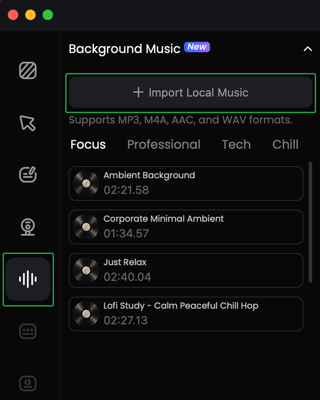The width and height of the screenshot is (320, 400).
Task: Click the 02:21.58 duration text
Action: (127, 190)
